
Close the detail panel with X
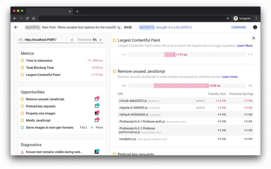pyautogui.click(x=254, y=38)
